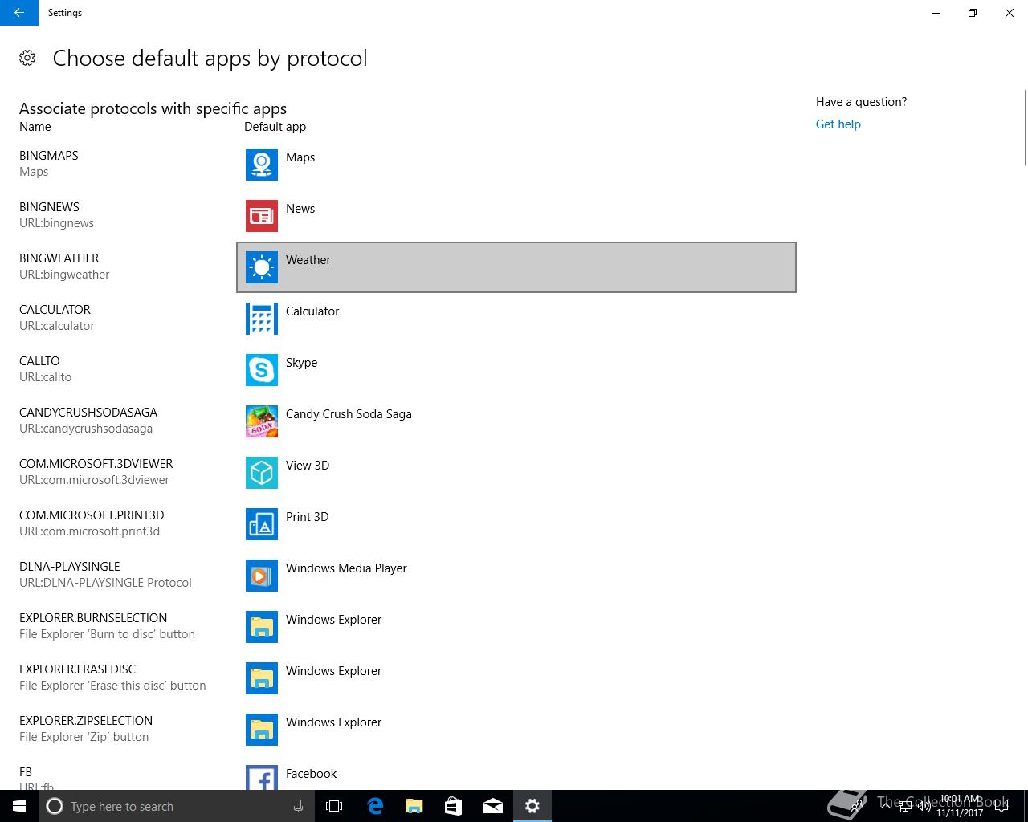Click the Maps app icon for BINGMAPS
Image resolution: width=1028 pixels, height=822 pixels.
point(262,165)
